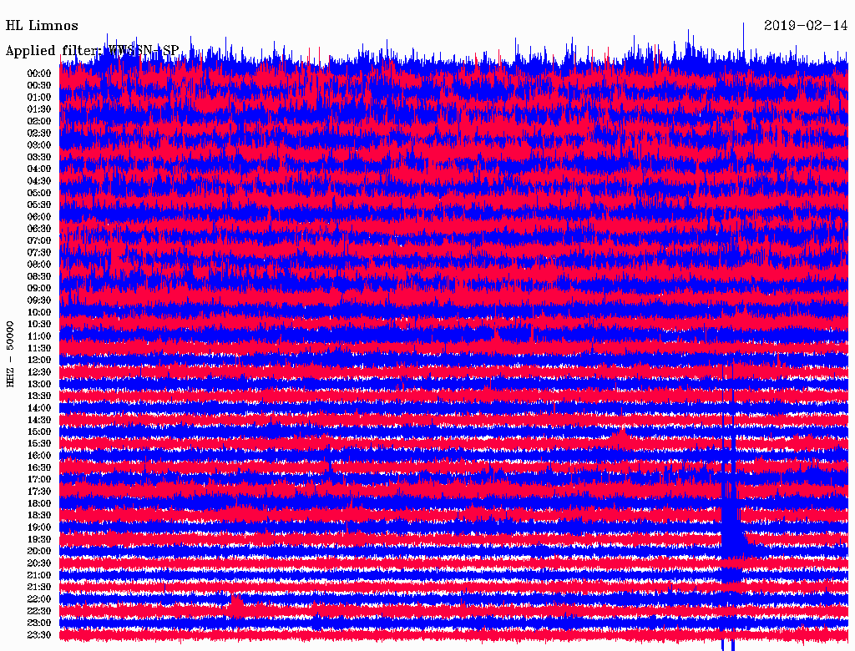The image size is (855, 651).
Task: Select the 04:30 time row label
Action: (x=39, y=181)
